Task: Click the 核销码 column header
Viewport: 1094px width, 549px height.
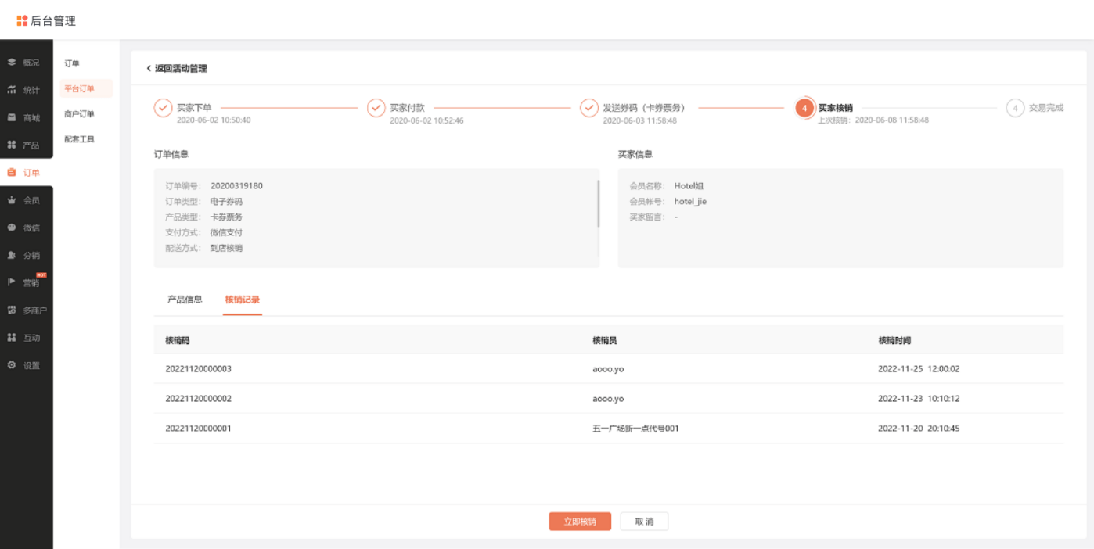Action: pyautogui.click(x=178, y=340)
